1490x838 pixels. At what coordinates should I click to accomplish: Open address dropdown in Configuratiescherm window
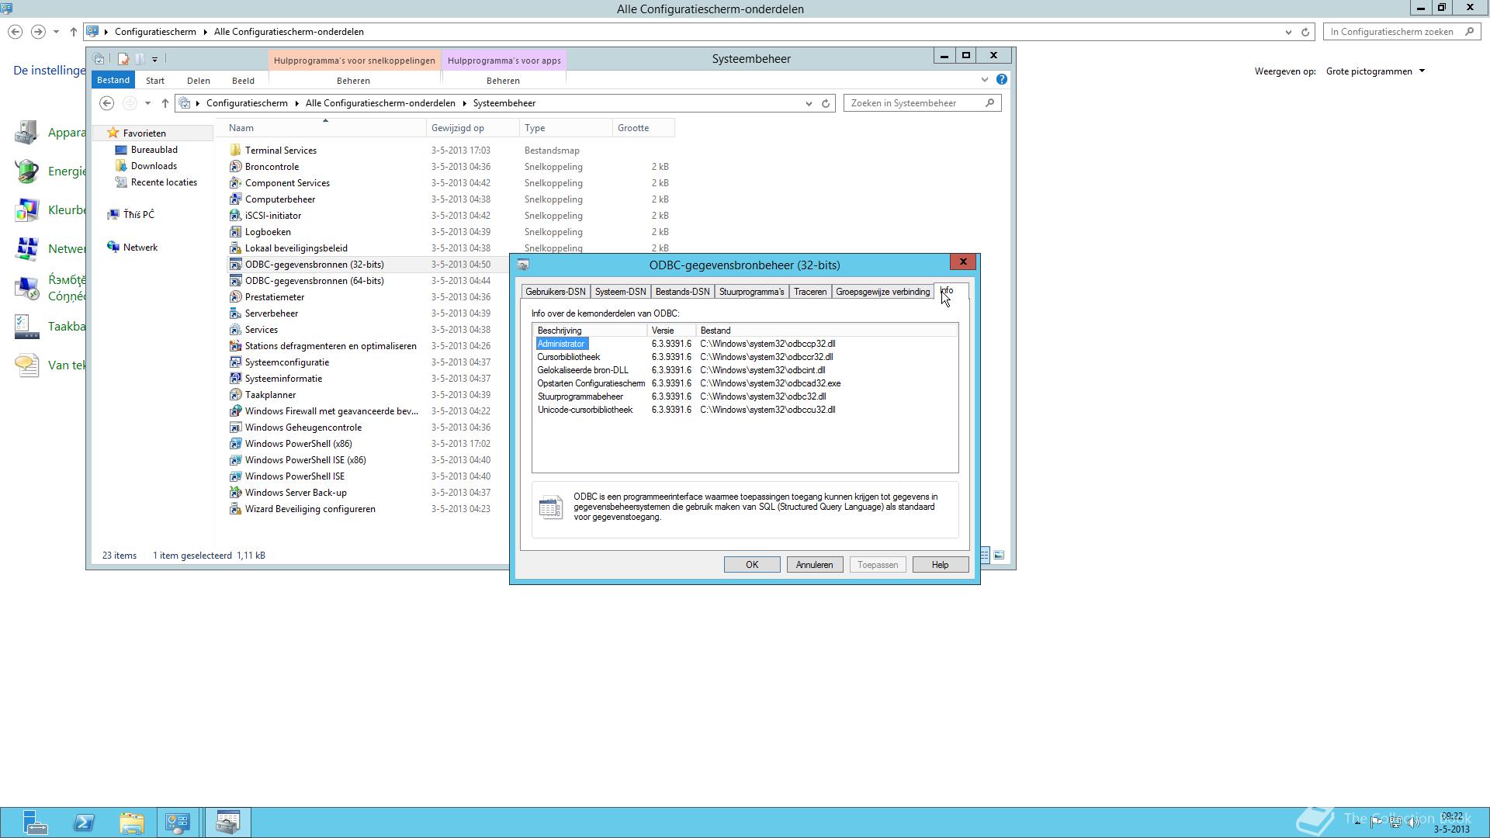pos(1288,32)
